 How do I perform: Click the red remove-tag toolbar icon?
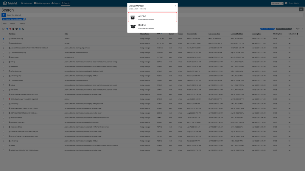[x=10, y=29]
